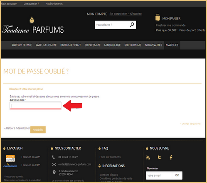Open the Nouveautés menu item
This screenshot has height=183, width=207.
153,45
